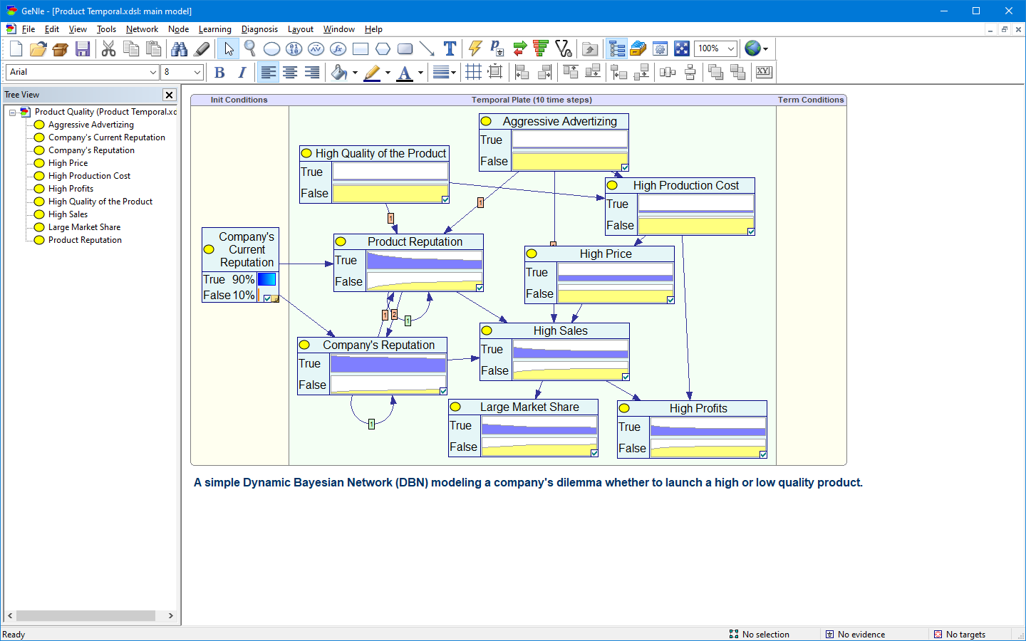Select the arc drawing arrow tool
This screenshot has height=641, width=1026.
[x=427, y=48]
